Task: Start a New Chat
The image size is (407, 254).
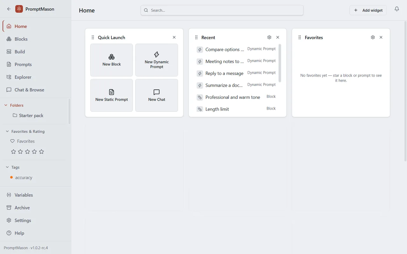Action: 157,95
